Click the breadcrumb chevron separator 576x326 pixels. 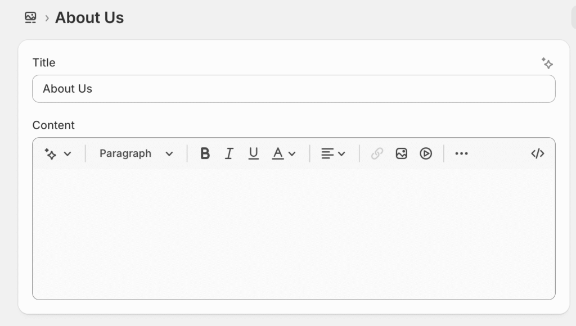click(47, 19)
